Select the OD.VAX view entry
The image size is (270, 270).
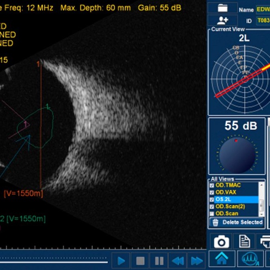pyautogui.click(x=226, y=192)
